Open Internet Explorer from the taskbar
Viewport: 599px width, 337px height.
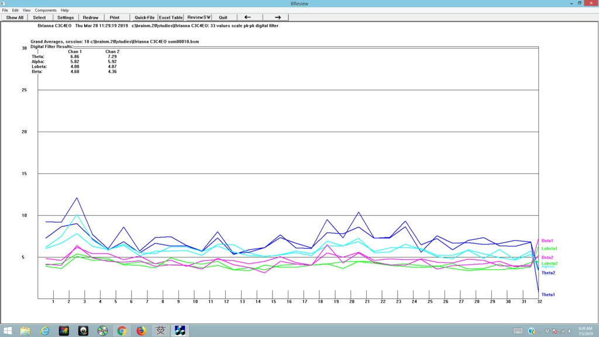(44, 331)
